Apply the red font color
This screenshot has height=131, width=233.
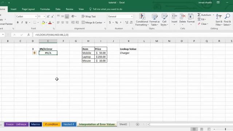tap(50, 23)
